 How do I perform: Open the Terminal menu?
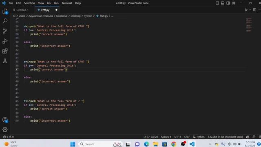[67, 3]
